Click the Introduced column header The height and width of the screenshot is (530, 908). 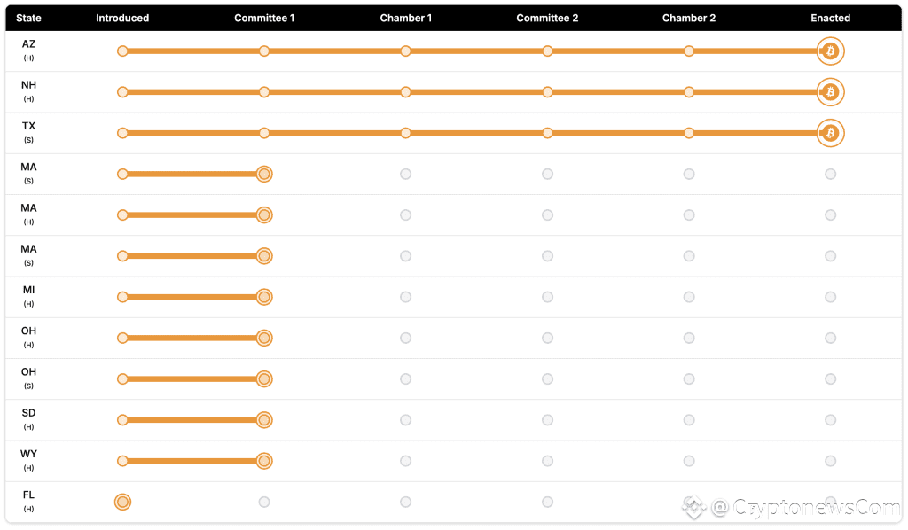click(x=122, y=18)
